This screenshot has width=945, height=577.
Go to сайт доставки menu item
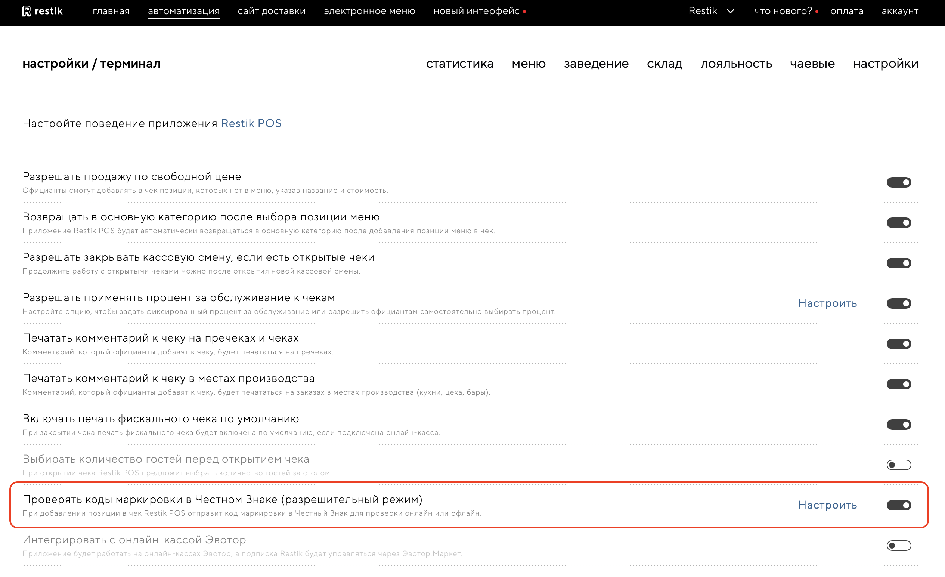(271, 11)
